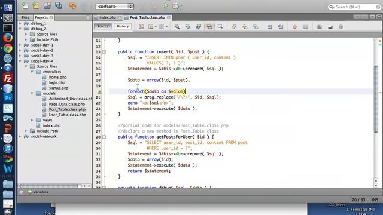Click the Open Project toolbar icon

47,5
